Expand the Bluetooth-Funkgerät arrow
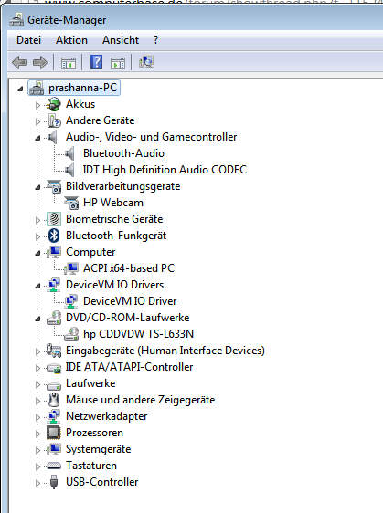Image resolution: width=383 pixels, height=513 pixels. 37,236
